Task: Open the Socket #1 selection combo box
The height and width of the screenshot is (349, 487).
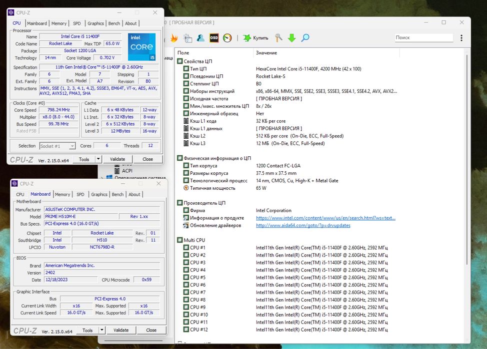Action: coord(57,146)
